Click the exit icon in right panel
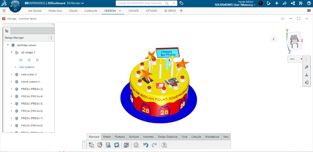Viewport: 313px width, 152px height. pyautogui.click(x=306, y=82)
